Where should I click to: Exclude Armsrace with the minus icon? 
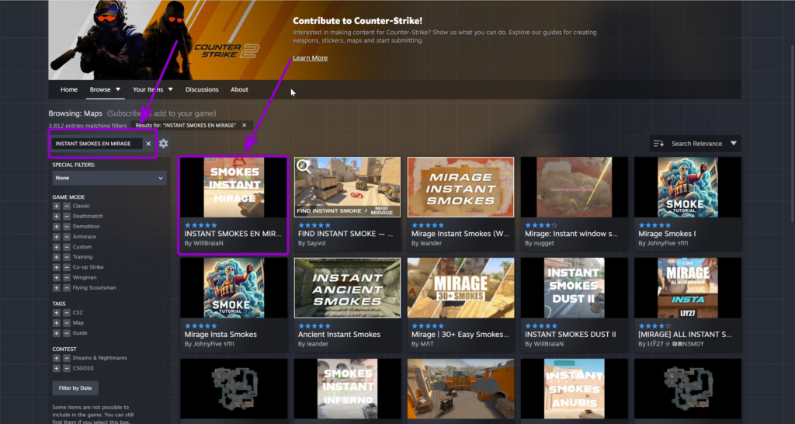(67, 236)
